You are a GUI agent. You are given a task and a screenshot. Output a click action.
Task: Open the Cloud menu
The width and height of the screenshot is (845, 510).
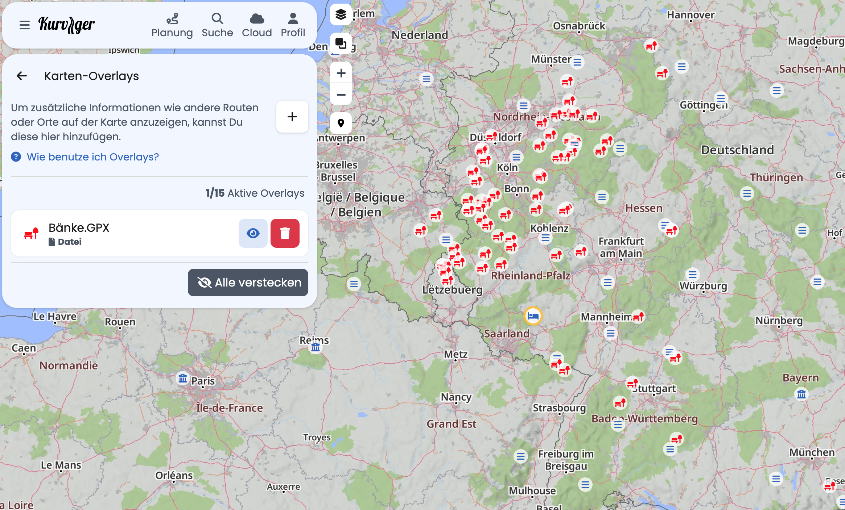[257, 25]
